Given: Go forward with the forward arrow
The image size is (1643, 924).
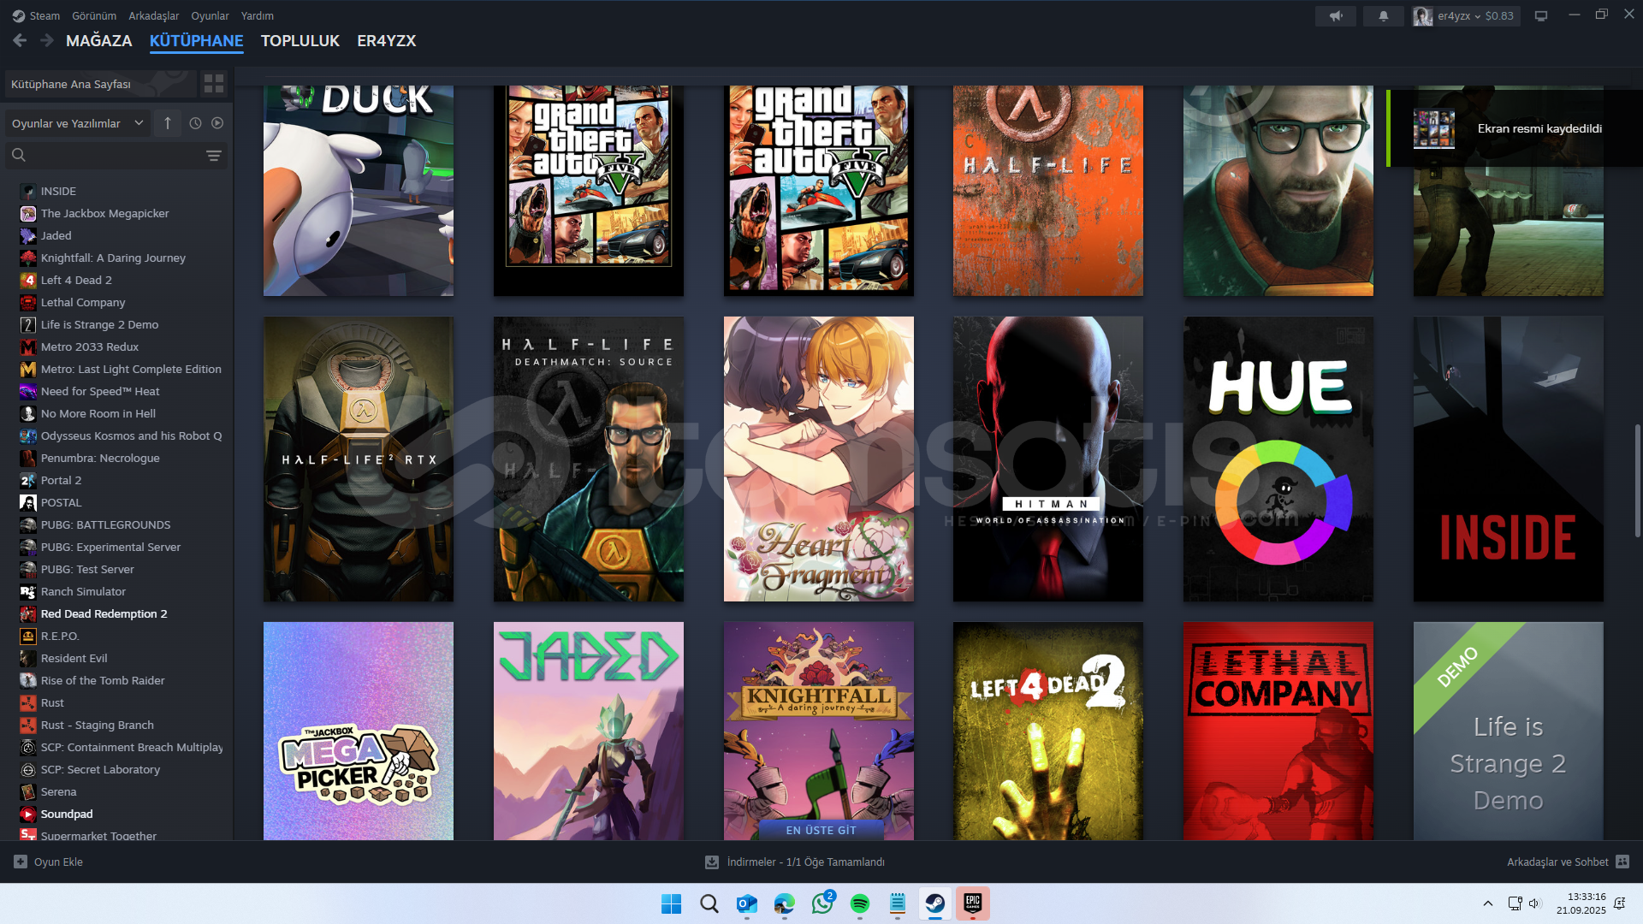Looking at the screenshot, I should (47, 40).
